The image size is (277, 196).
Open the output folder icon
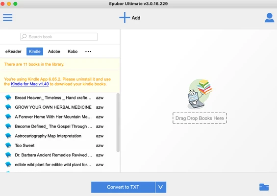coord(264,187)
